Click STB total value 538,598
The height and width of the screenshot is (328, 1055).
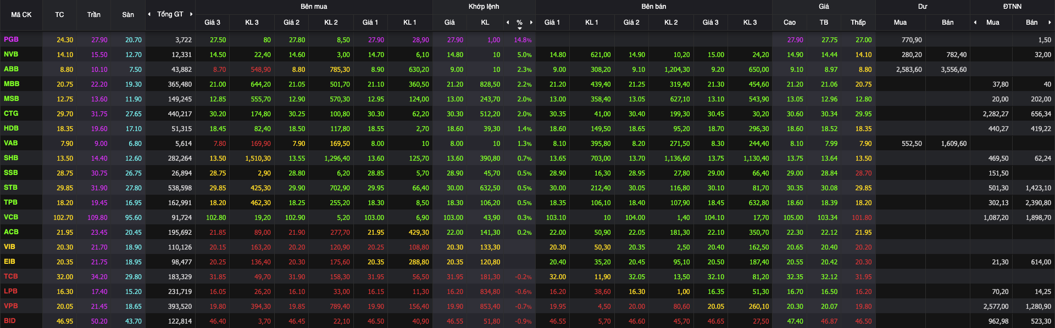(180, 188)
